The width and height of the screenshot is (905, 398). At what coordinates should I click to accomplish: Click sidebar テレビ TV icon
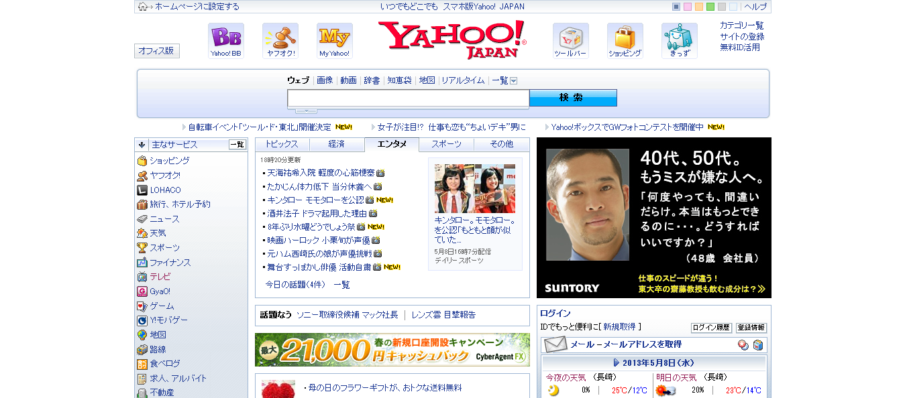[x=142, y=277]
